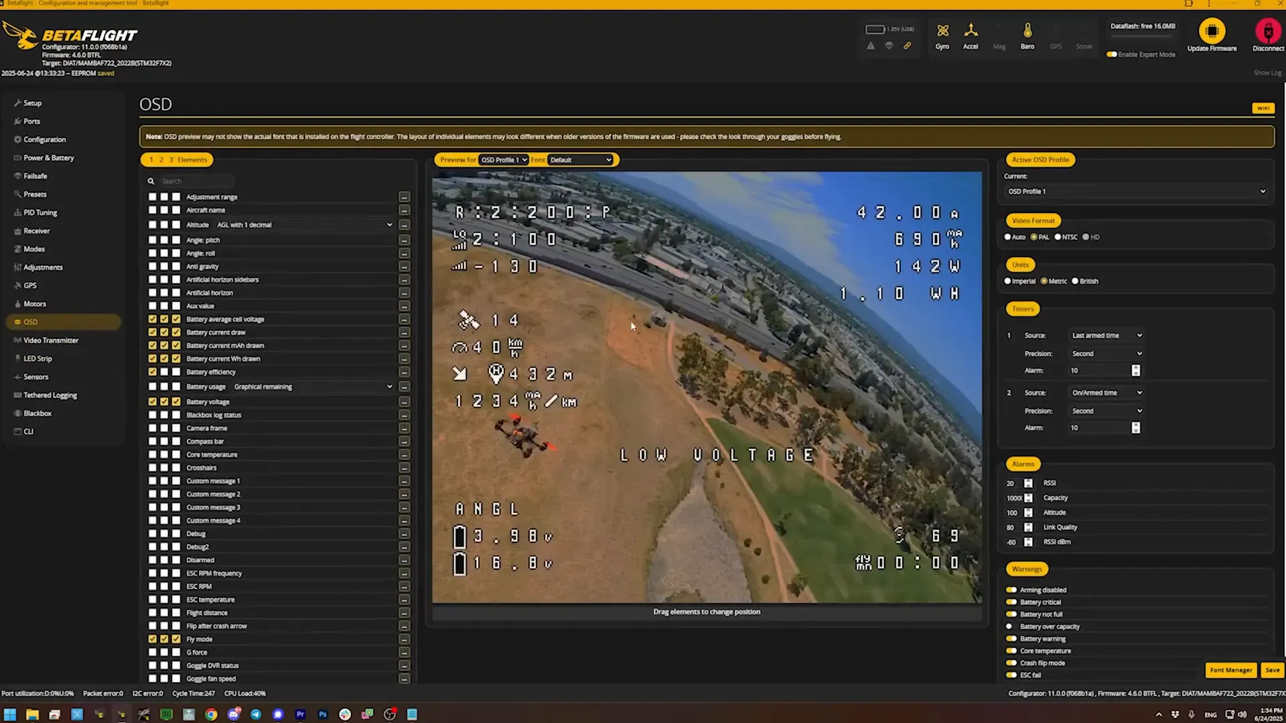1286x723 pixels.
Task: Open Telegram from the taskbar
Action: (x=256, y=714)
